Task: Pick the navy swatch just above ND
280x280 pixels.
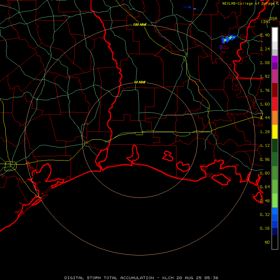Action: tap(275, 231)
